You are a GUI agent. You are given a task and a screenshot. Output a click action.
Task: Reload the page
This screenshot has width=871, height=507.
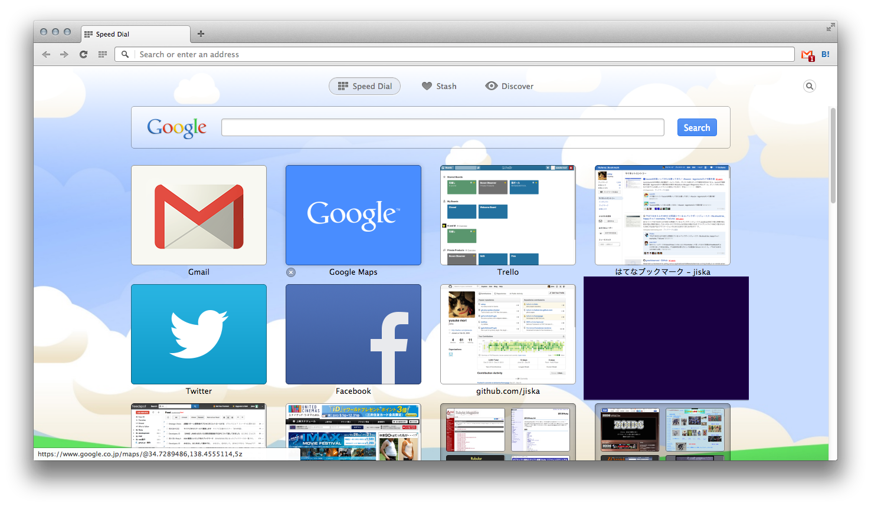83,54
